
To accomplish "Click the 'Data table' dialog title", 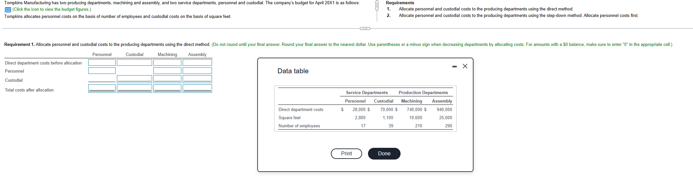I will (293, 71).
